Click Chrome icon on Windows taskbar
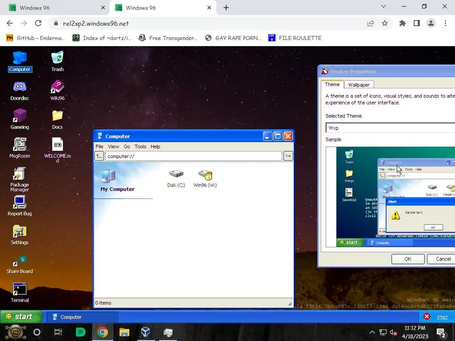Image resolution: width=455 pixels, height=341 pixels. (103, 332)
